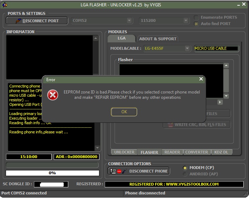249x199 pixels.
Task: Click the icon on Write CRC, BIN, FLS button
Action: pos(170,125)
